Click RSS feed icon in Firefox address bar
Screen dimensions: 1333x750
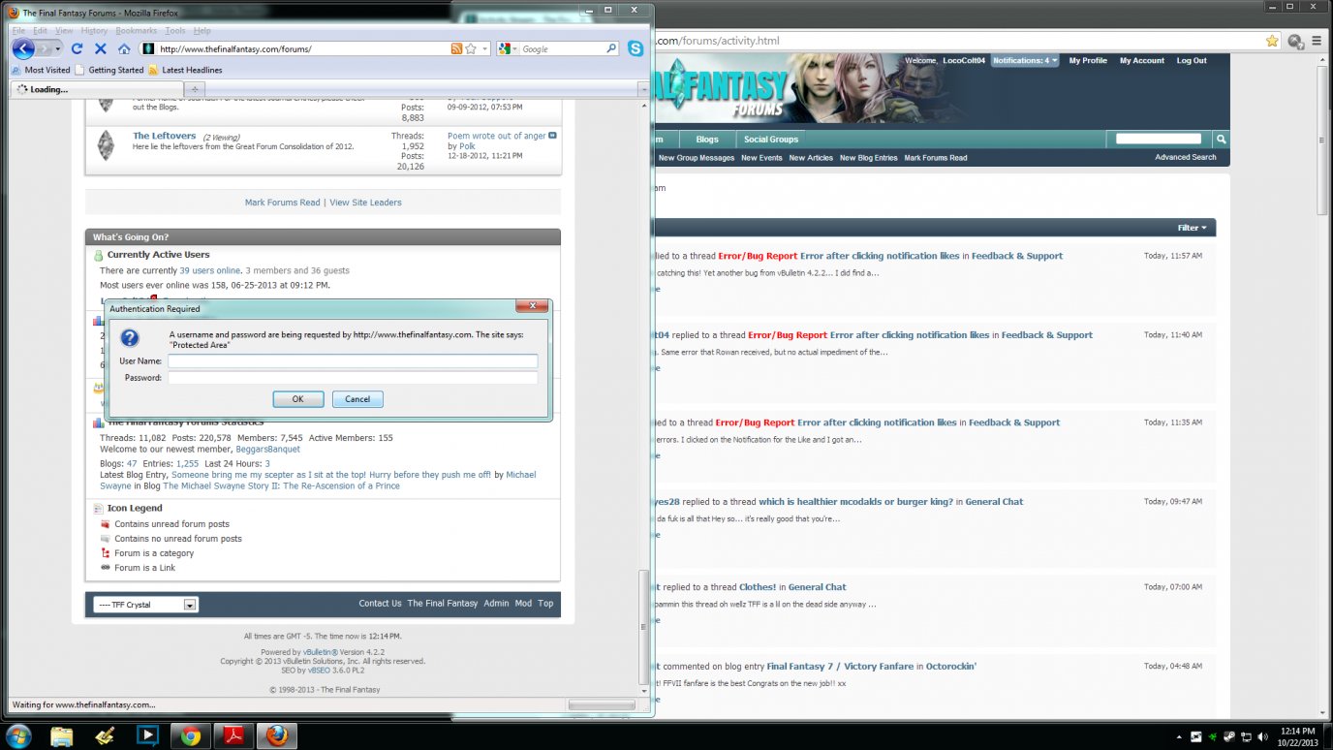[456, 48]
